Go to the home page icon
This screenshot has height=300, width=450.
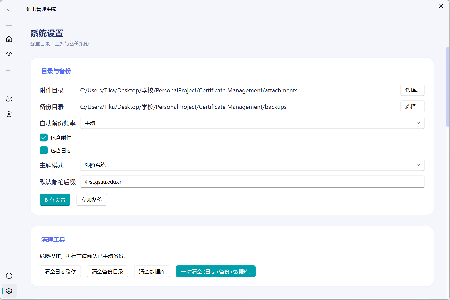click(9, 39)
